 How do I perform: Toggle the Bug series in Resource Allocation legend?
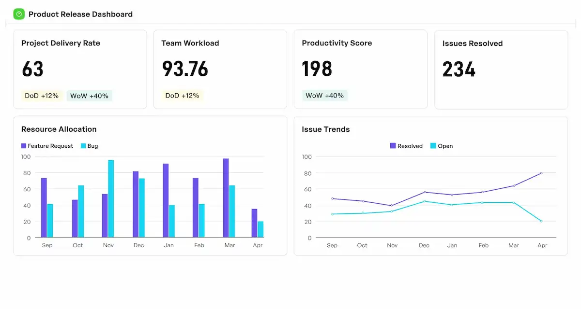(89, 146)
